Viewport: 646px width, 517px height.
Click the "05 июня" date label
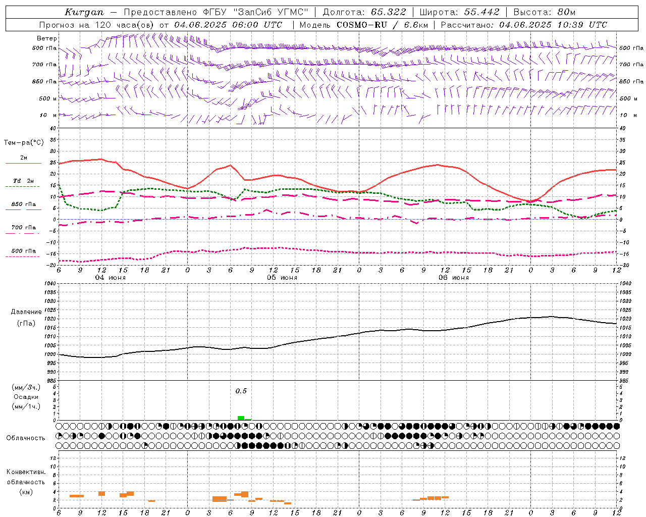[282, 278]
